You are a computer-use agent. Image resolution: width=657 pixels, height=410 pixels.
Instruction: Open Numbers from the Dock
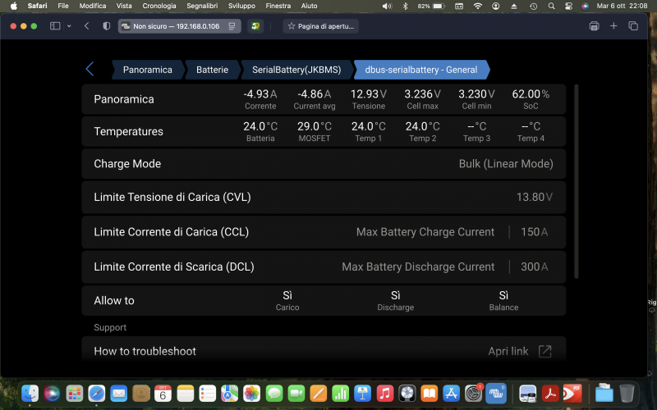tap(341, 394)
